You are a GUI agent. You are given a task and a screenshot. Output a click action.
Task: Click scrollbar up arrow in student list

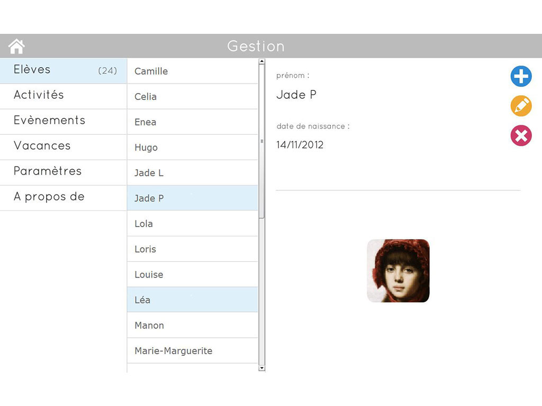click(261, 62)
